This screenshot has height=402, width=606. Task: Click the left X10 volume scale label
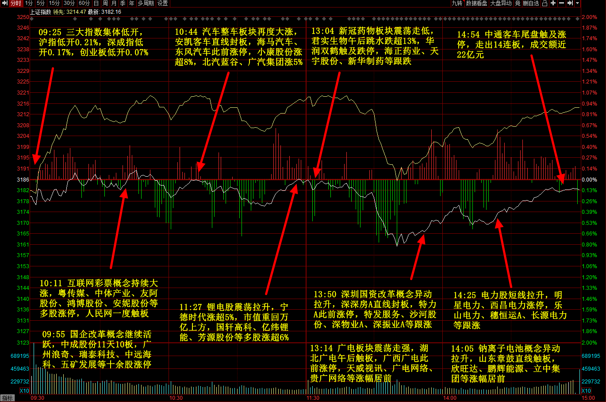(x=24, y=391)
